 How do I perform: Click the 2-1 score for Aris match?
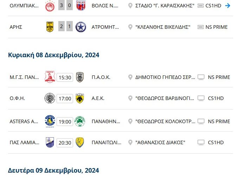tap(65, 27)
